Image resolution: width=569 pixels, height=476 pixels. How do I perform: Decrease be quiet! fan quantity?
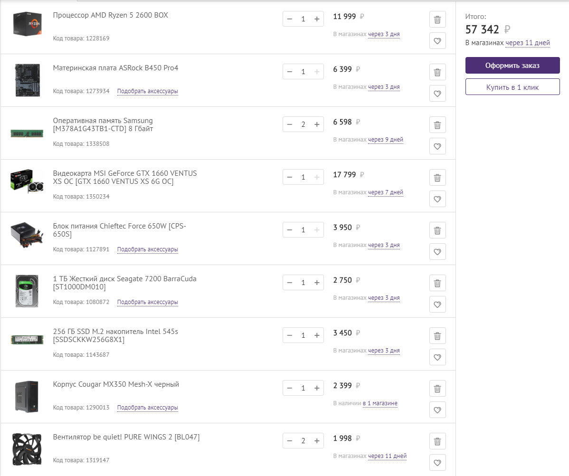[x=290, y=441]
